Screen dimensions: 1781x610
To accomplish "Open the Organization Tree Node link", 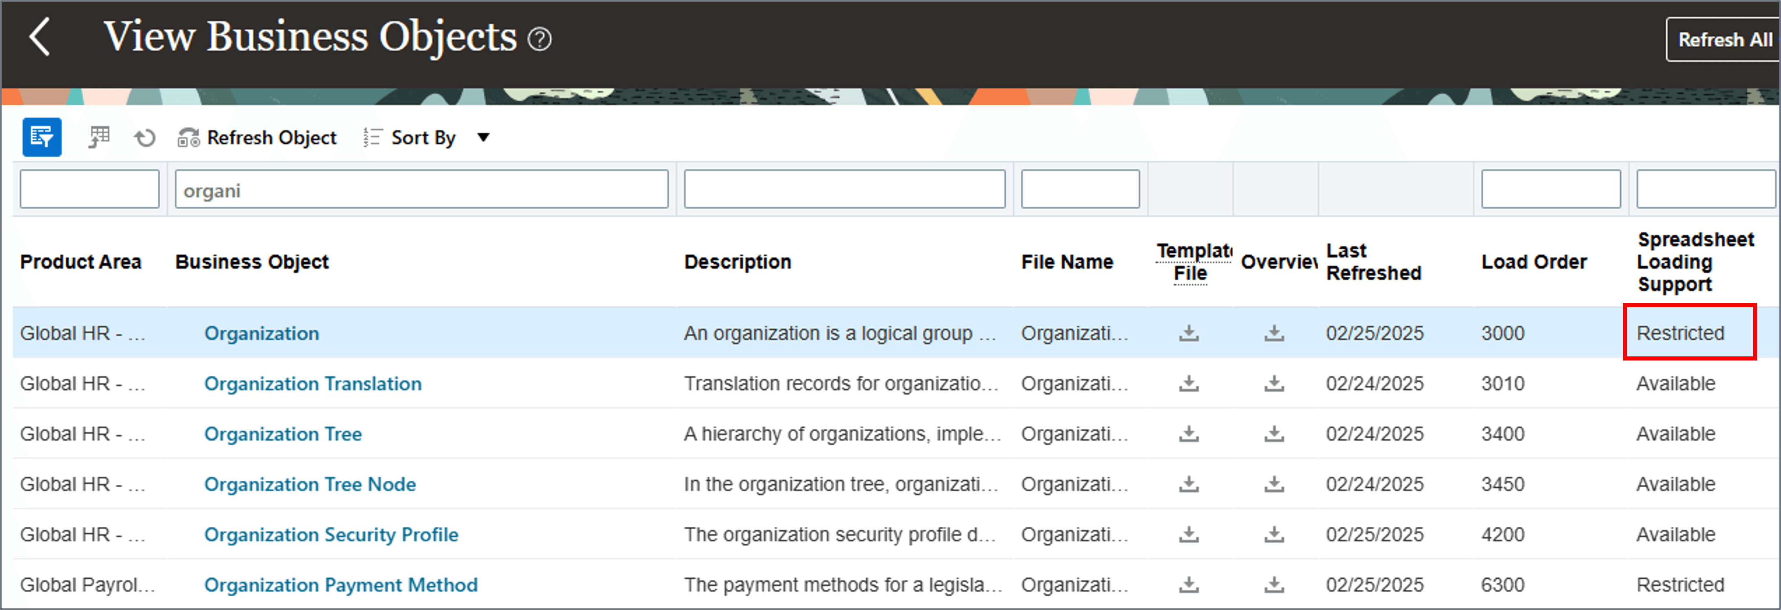I will point(310,484).
